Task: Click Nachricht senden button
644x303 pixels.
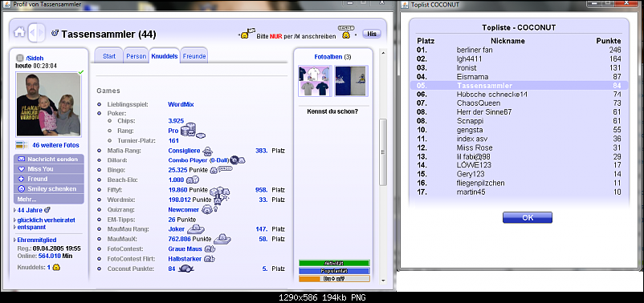Action: click(49, 159)
